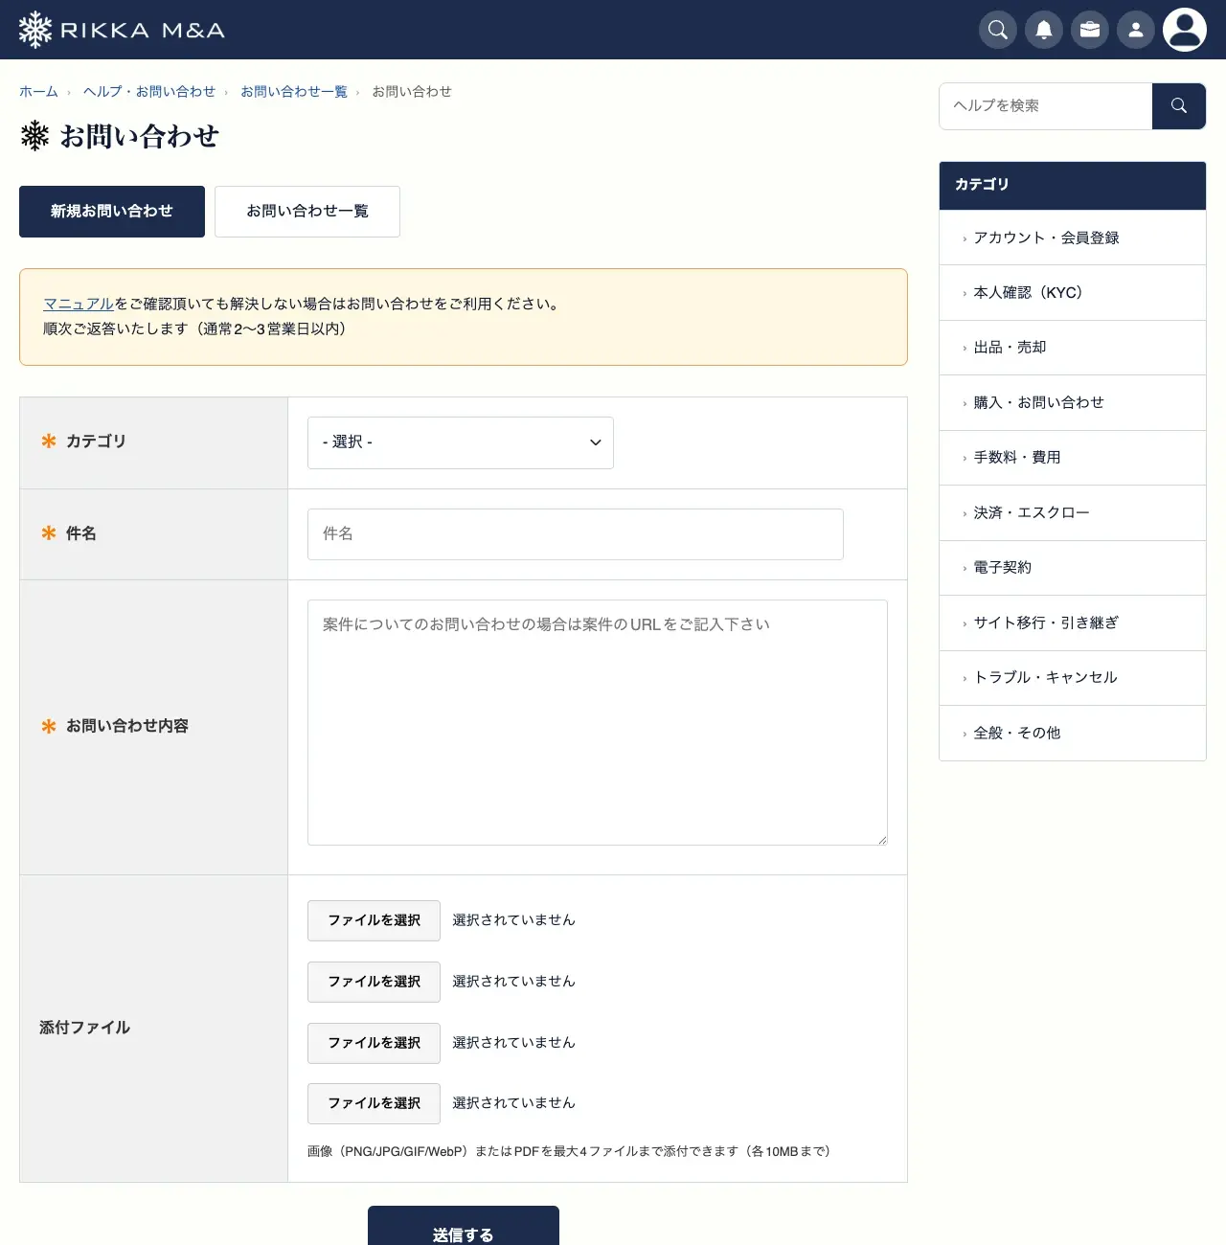Open 全般・その他 category
This screenshot has width=1226, height=1245.
click(x=1073, y=734)
